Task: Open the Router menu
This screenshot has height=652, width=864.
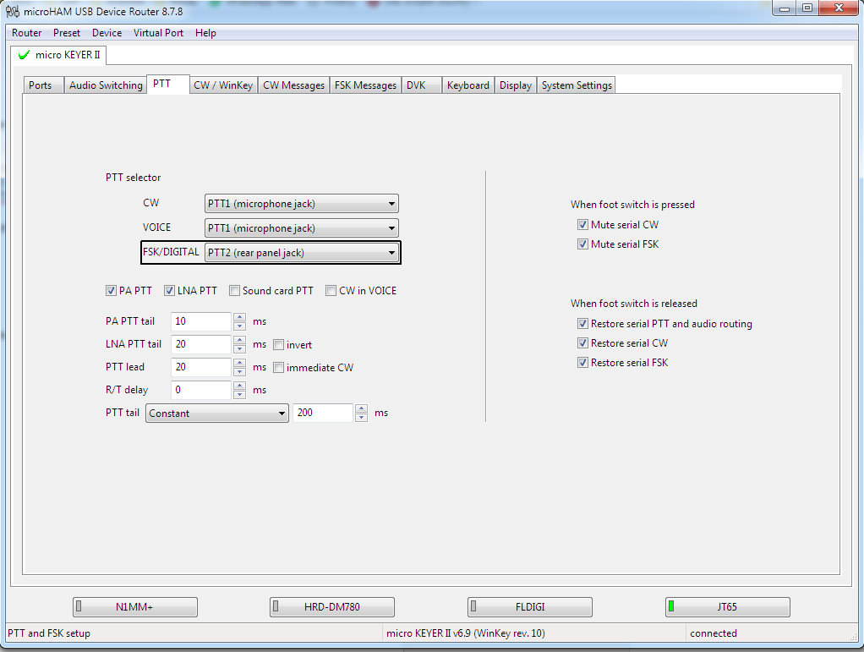Action: [26, 33]
